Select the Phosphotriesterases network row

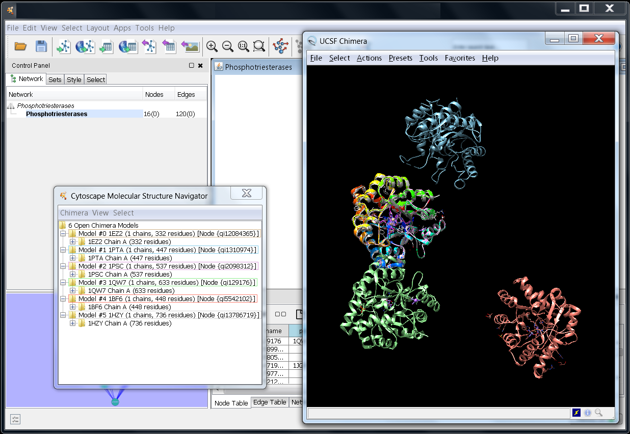57,114
